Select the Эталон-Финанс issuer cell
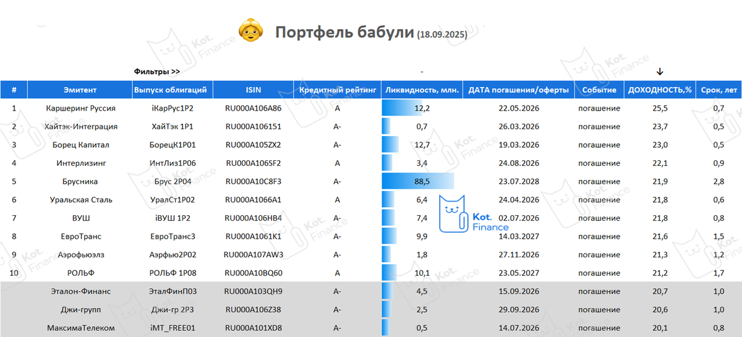Viewport: 742px width, 337px height. coord(80,291)
